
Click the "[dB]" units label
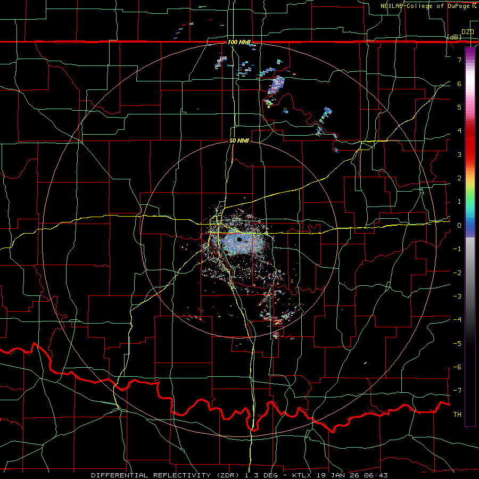click(x=455, y=37)
